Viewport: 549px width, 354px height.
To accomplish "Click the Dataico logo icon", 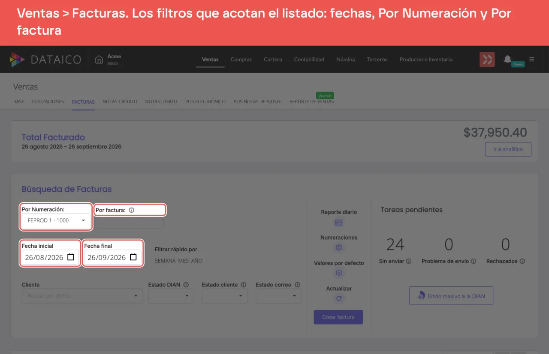I will [x=17, y=59].
